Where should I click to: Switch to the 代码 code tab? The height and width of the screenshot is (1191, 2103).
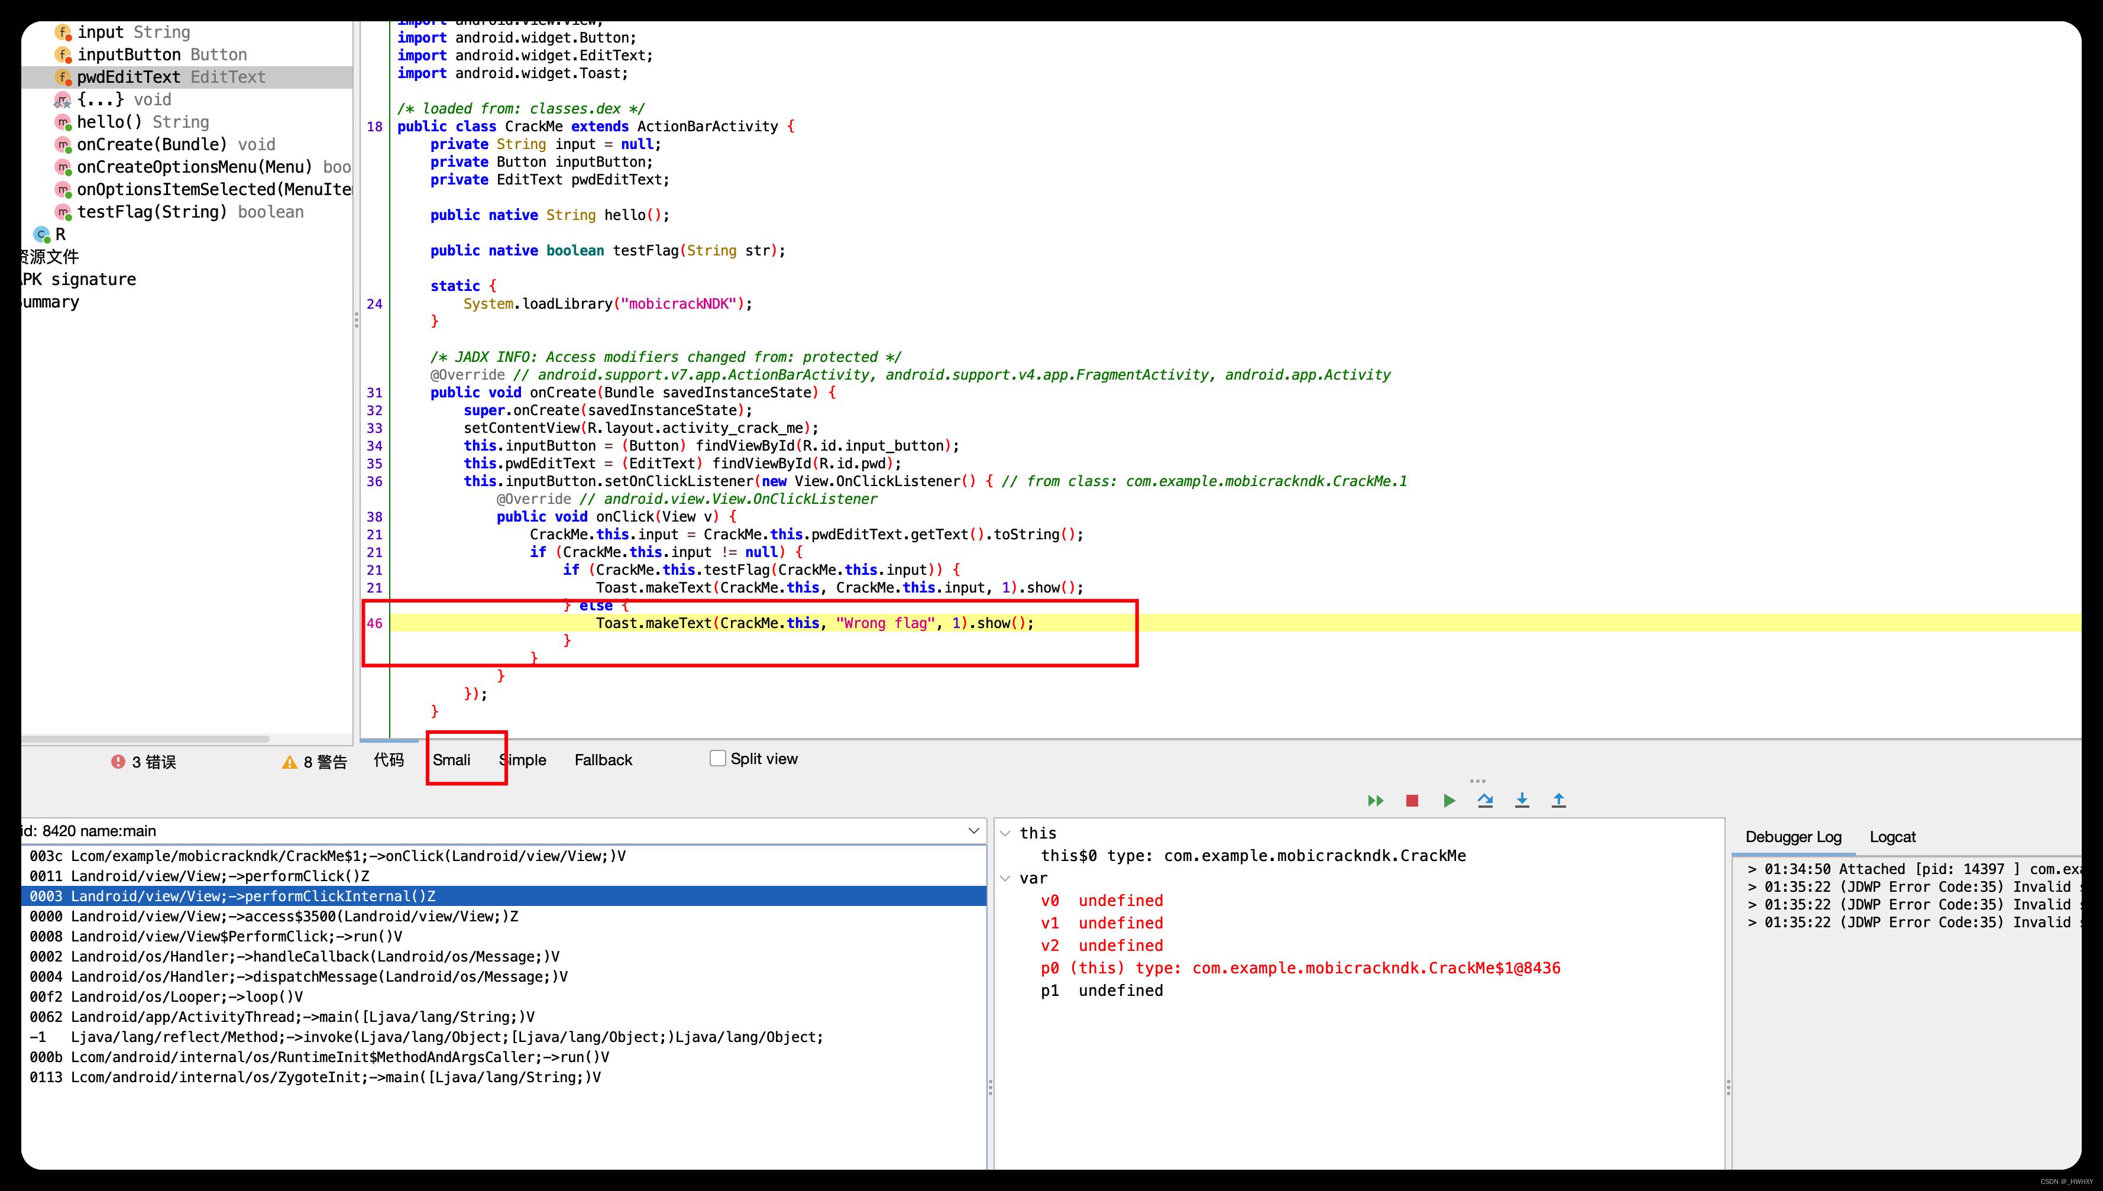pos(389,760)
